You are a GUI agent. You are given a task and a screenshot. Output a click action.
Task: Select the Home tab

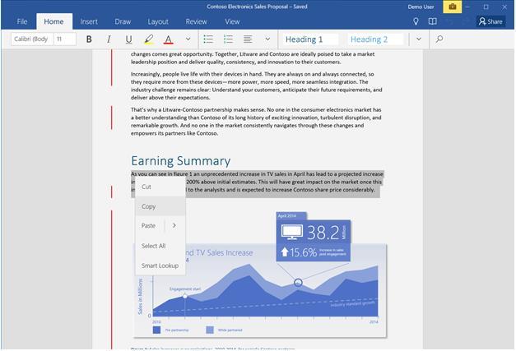pos(53,21)
